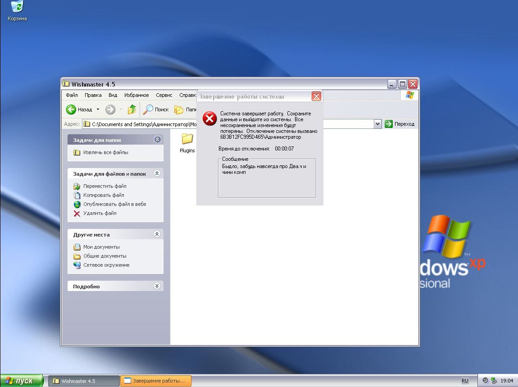Click the пуск Start button
This screenshot has width=518, height=387.
tap(22, 381)
